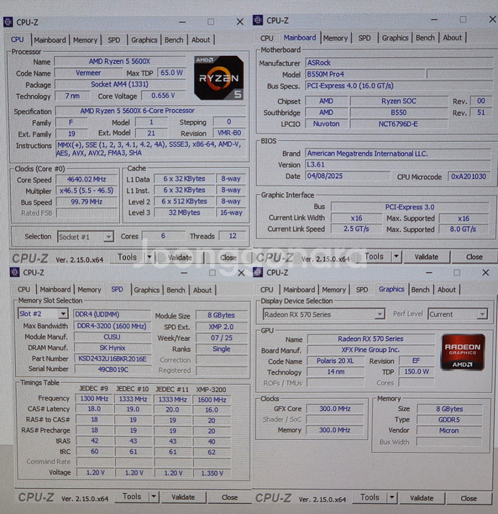Click the AMD Ryzen 5 processor logo
Screen dimensions: 498x514
point(218,78)
